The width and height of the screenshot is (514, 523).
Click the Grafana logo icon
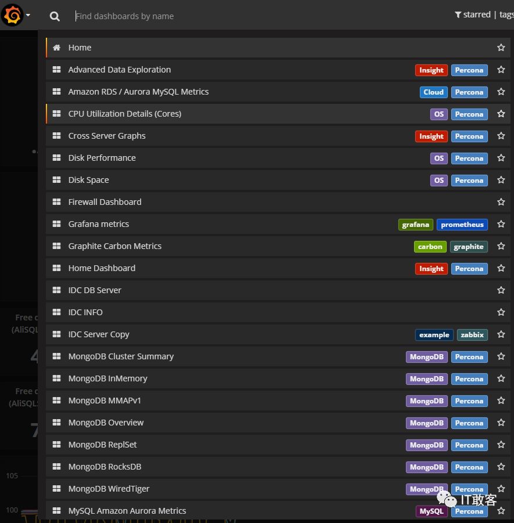pyautogui.click(x=12, y=15)
